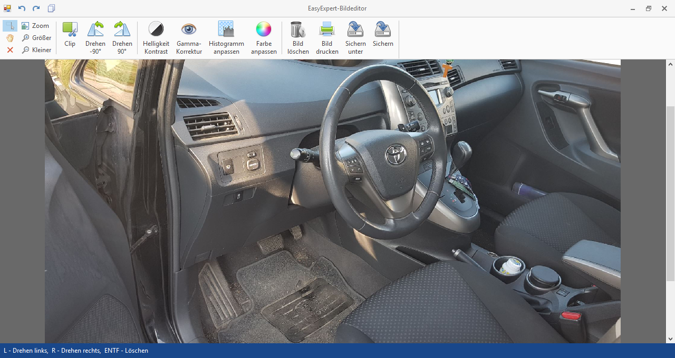Zoom out with the Kleiner tool
675x358 pixels.
[x=36, y=50]
